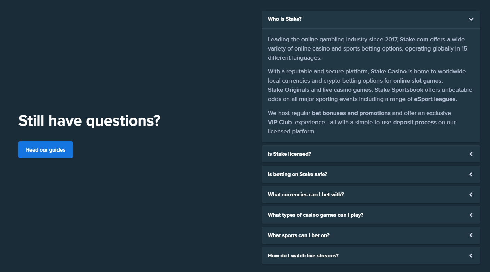Expand the What currencies can I bet with? chevron
Screen dimensions: 490x272
pos(471,195)
